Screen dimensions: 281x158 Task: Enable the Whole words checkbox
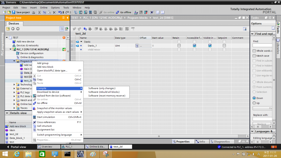click(254, 51)
